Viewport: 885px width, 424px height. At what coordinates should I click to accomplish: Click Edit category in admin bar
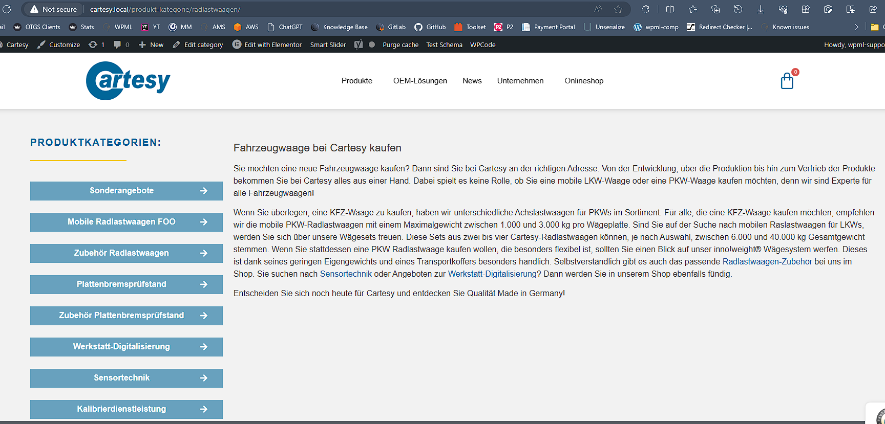[x=198, y=44]
